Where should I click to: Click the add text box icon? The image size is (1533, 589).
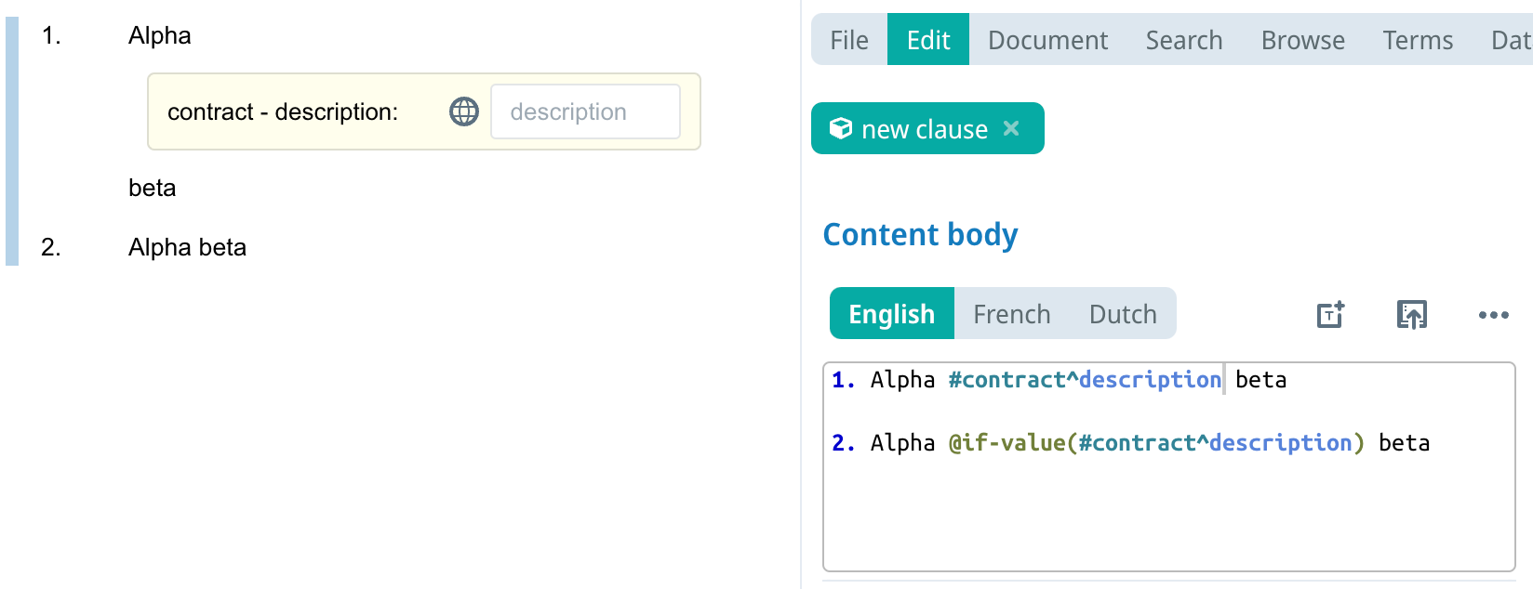coord(1331,314)
